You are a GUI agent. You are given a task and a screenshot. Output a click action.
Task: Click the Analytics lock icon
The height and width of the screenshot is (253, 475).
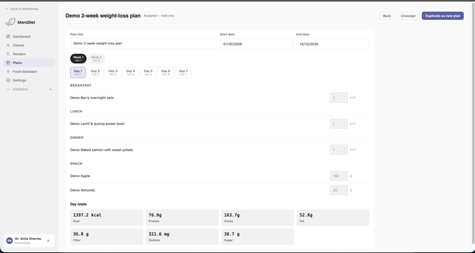[x=50, y=89]
